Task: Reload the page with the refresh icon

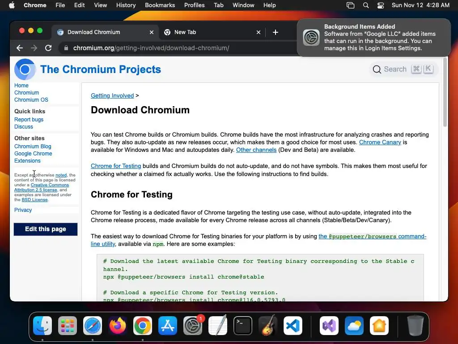Action: 48,48
